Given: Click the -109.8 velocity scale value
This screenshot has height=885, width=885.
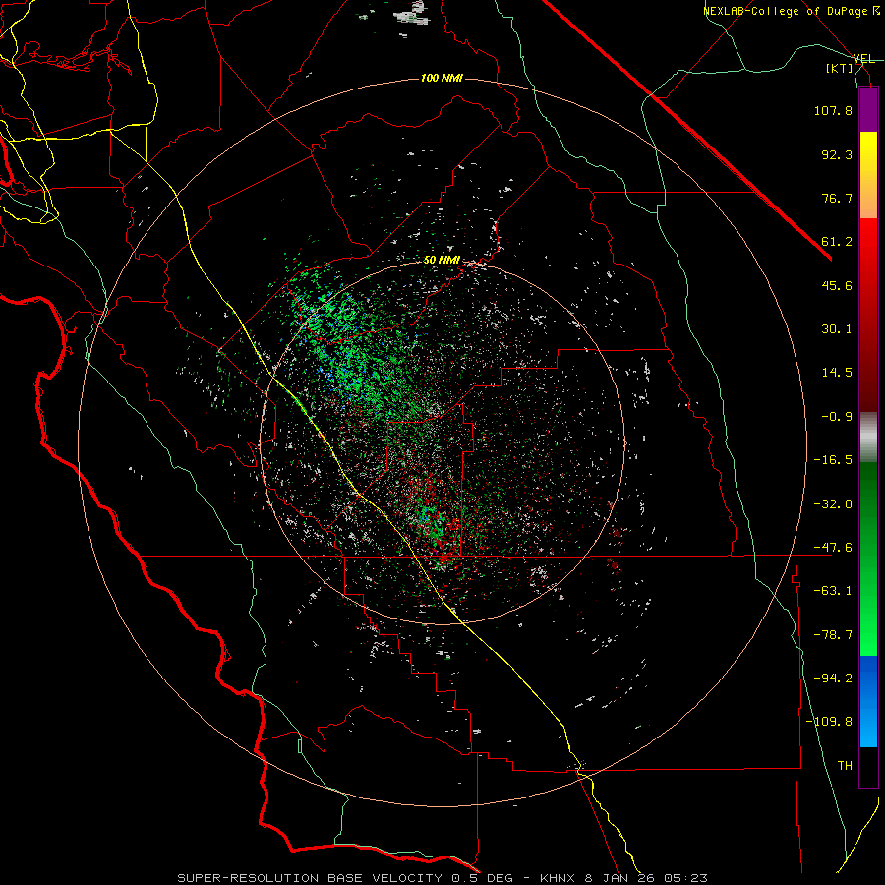Looking at the screenshot, I should click(830, 722).
